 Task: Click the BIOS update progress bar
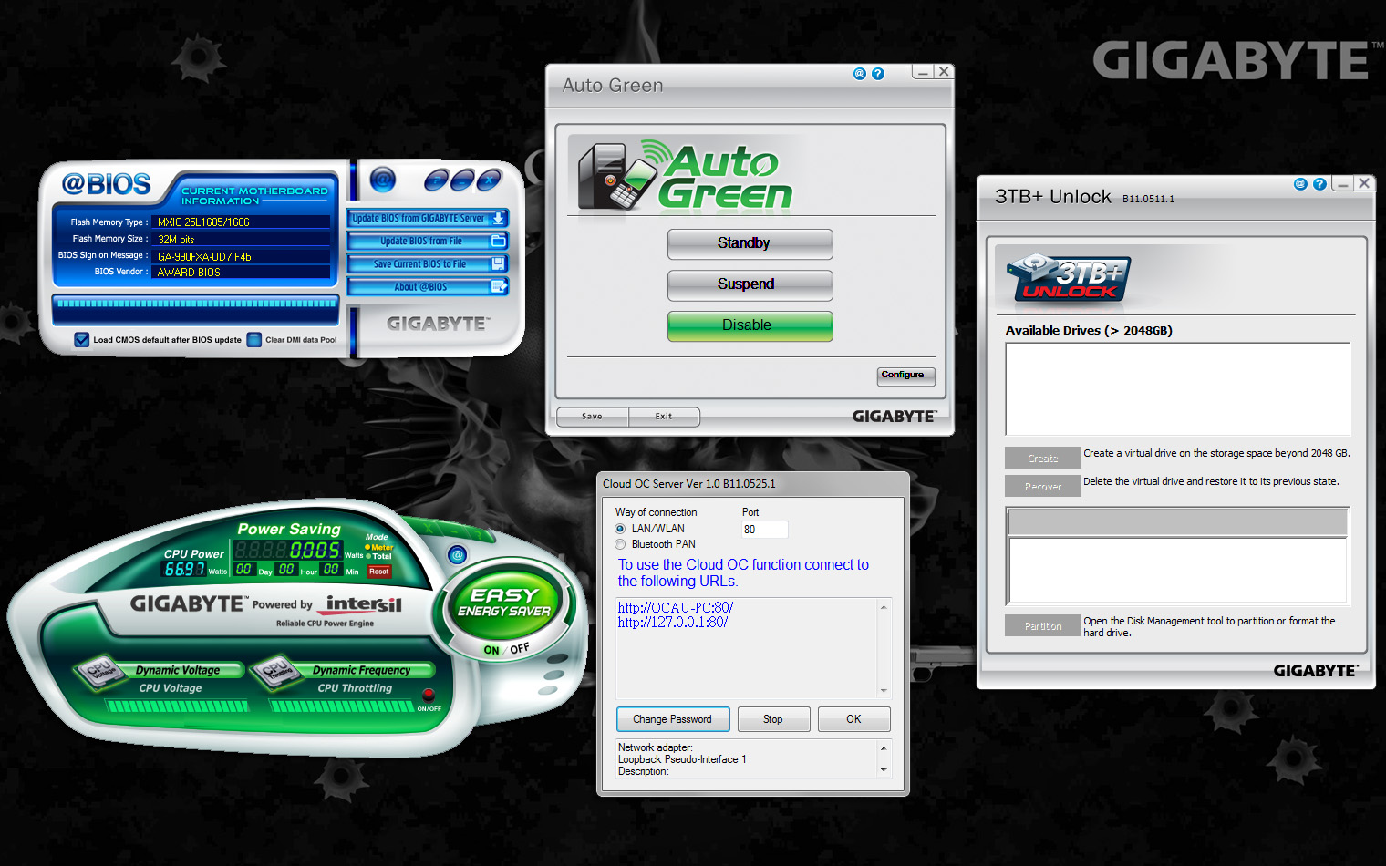tap(195, 304)
